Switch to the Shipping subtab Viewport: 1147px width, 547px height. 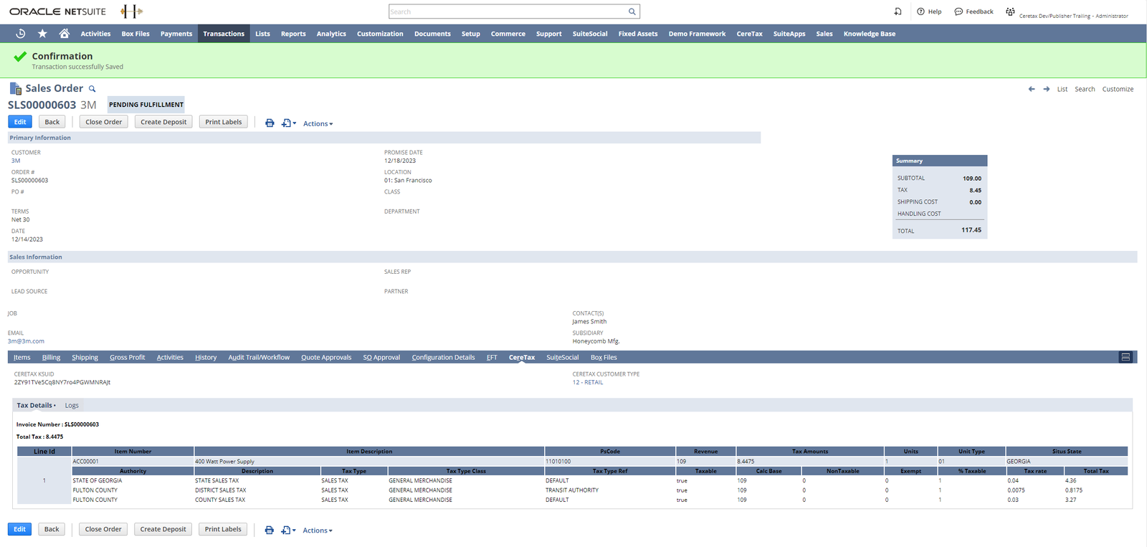[85, 357]
